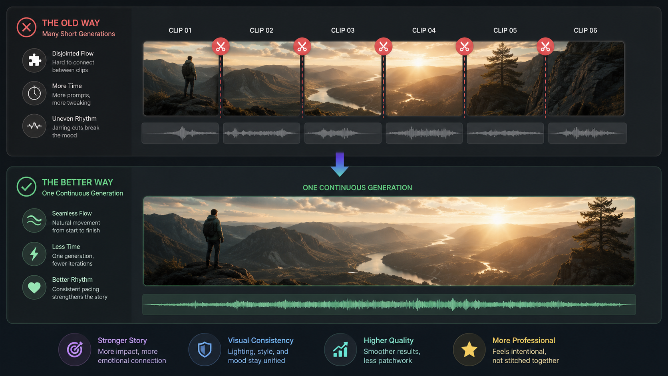Click the ONE CONTINUOUS GENERATION title

357,188
